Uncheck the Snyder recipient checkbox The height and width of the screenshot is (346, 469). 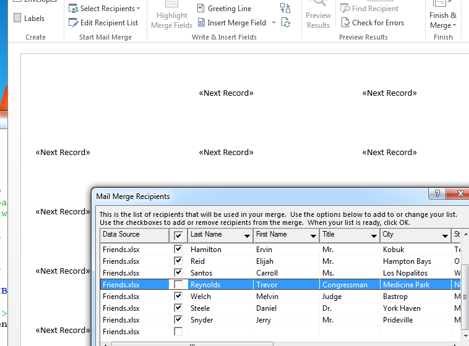click(178, 320)
